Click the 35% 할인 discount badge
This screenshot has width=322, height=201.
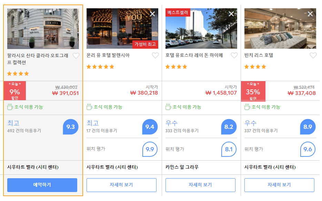(x=253, y=91)
